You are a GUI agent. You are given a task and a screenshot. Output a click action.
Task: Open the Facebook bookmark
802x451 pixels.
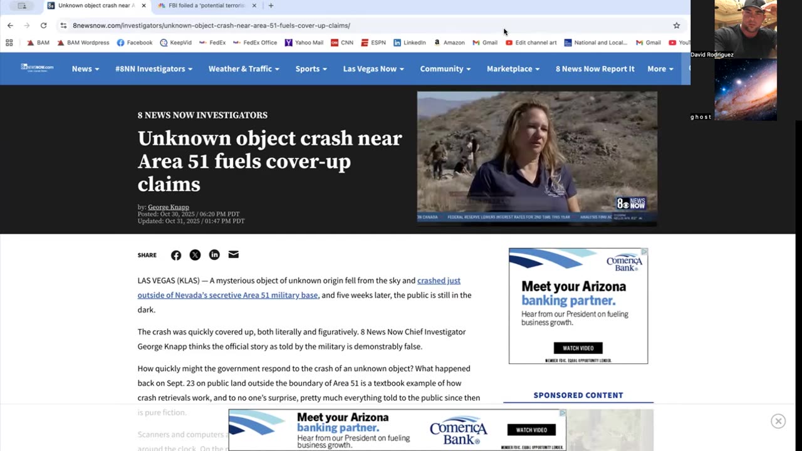coord(134,43)
